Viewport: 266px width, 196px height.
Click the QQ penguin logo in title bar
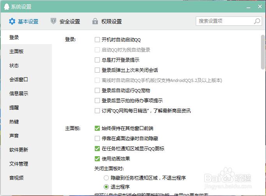(7, 7)
